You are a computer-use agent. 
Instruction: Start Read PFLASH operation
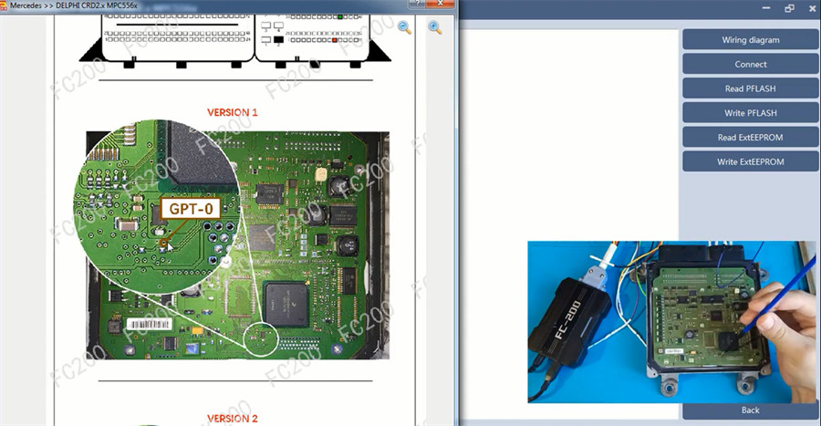pos(751,88)
